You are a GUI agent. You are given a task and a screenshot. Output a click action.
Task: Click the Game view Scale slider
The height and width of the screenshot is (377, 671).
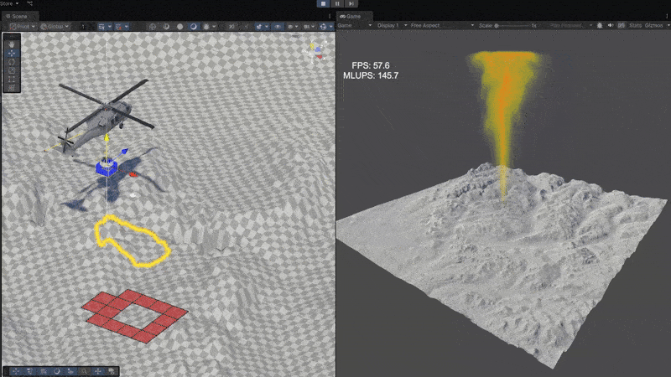(x=512, y=26)
